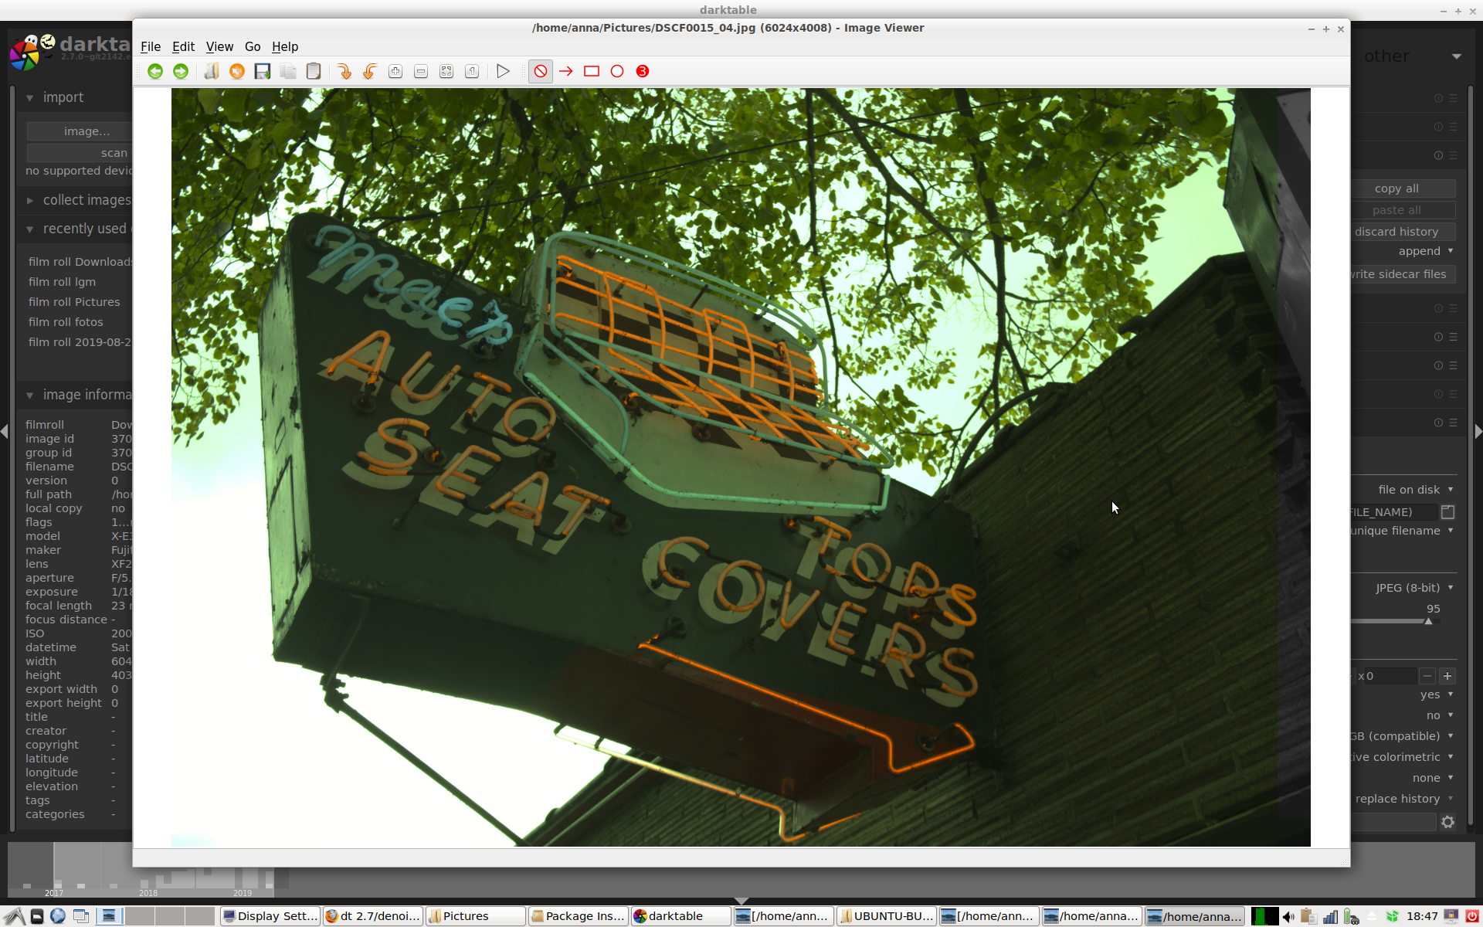Viewport: 1483px width, 927px height.
Task: Click the volume icon in the system tray
Action: [1288, 916]
